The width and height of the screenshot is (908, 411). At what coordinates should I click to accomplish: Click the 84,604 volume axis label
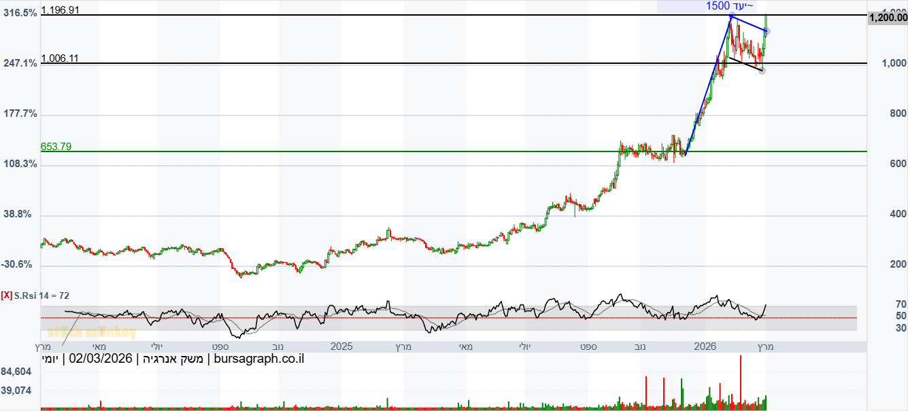(x=16, y=372)
